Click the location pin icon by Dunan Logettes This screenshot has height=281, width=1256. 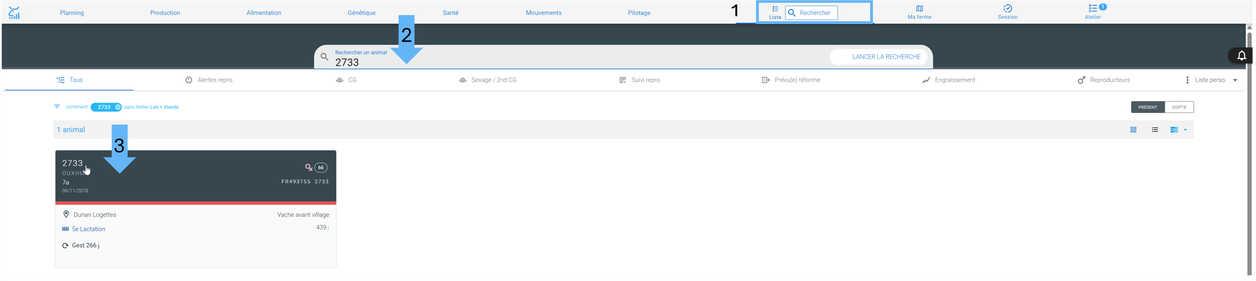pos(66,215)
